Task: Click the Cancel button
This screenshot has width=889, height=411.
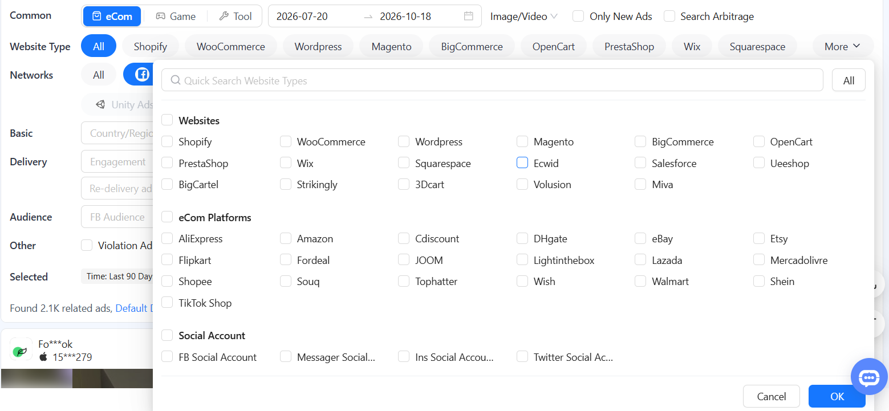Action: 771,396
